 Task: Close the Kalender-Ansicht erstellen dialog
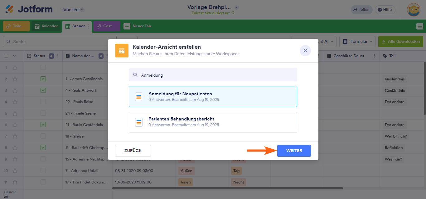(305, 51)
